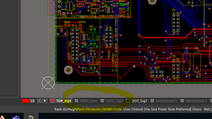Open Microsoft Teams from the taskbar
The image size is (212, 119).
16,117
